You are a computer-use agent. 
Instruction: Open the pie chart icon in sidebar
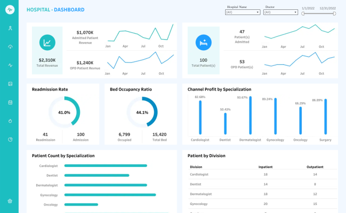10,139
